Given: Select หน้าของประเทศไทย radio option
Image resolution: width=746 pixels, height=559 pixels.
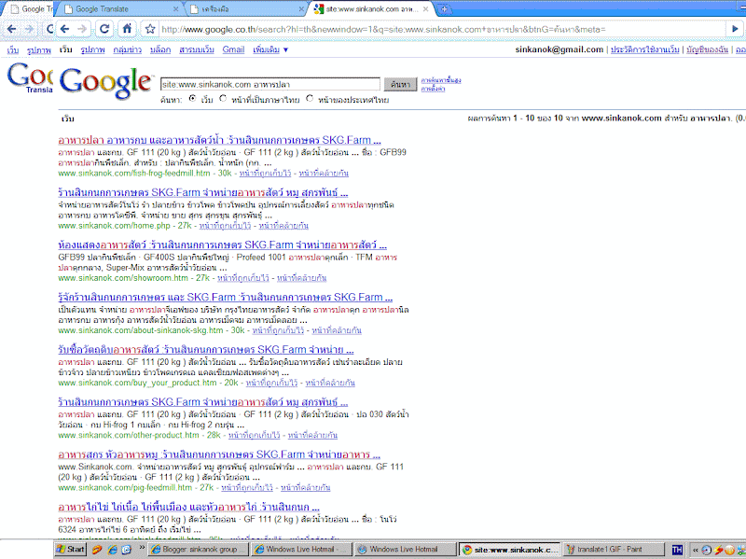Looking at the screenshot, I should (310, 99).
